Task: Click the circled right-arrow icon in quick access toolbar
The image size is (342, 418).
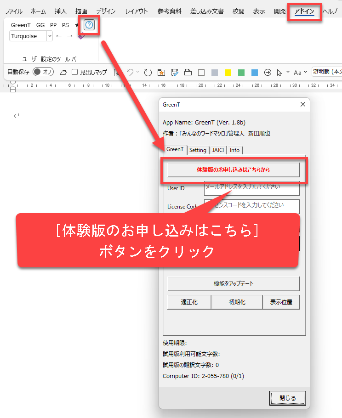Action: pyautogui.click(x=268, y=72)
